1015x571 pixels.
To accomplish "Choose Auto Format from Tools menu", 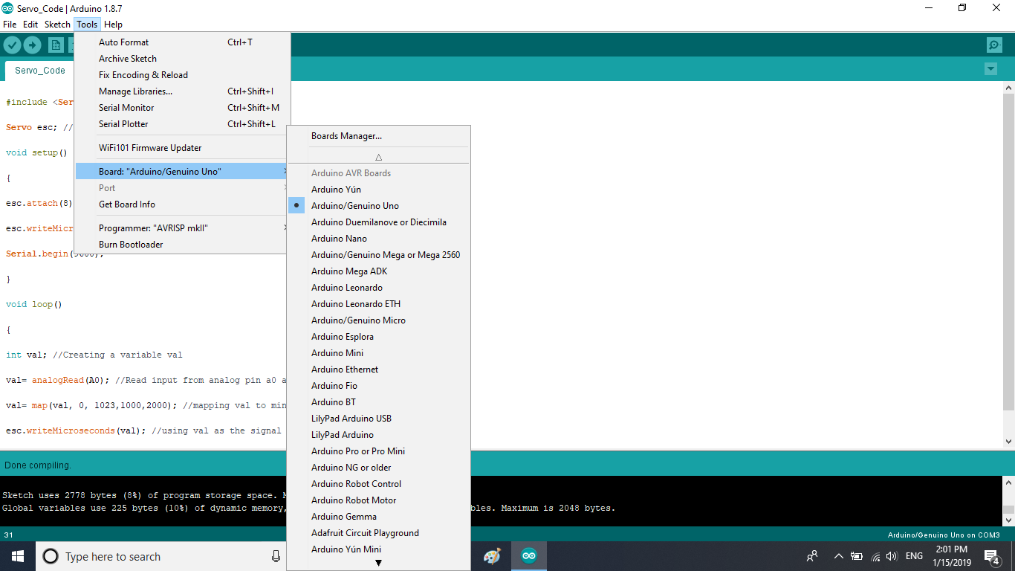I will point(182,42).
